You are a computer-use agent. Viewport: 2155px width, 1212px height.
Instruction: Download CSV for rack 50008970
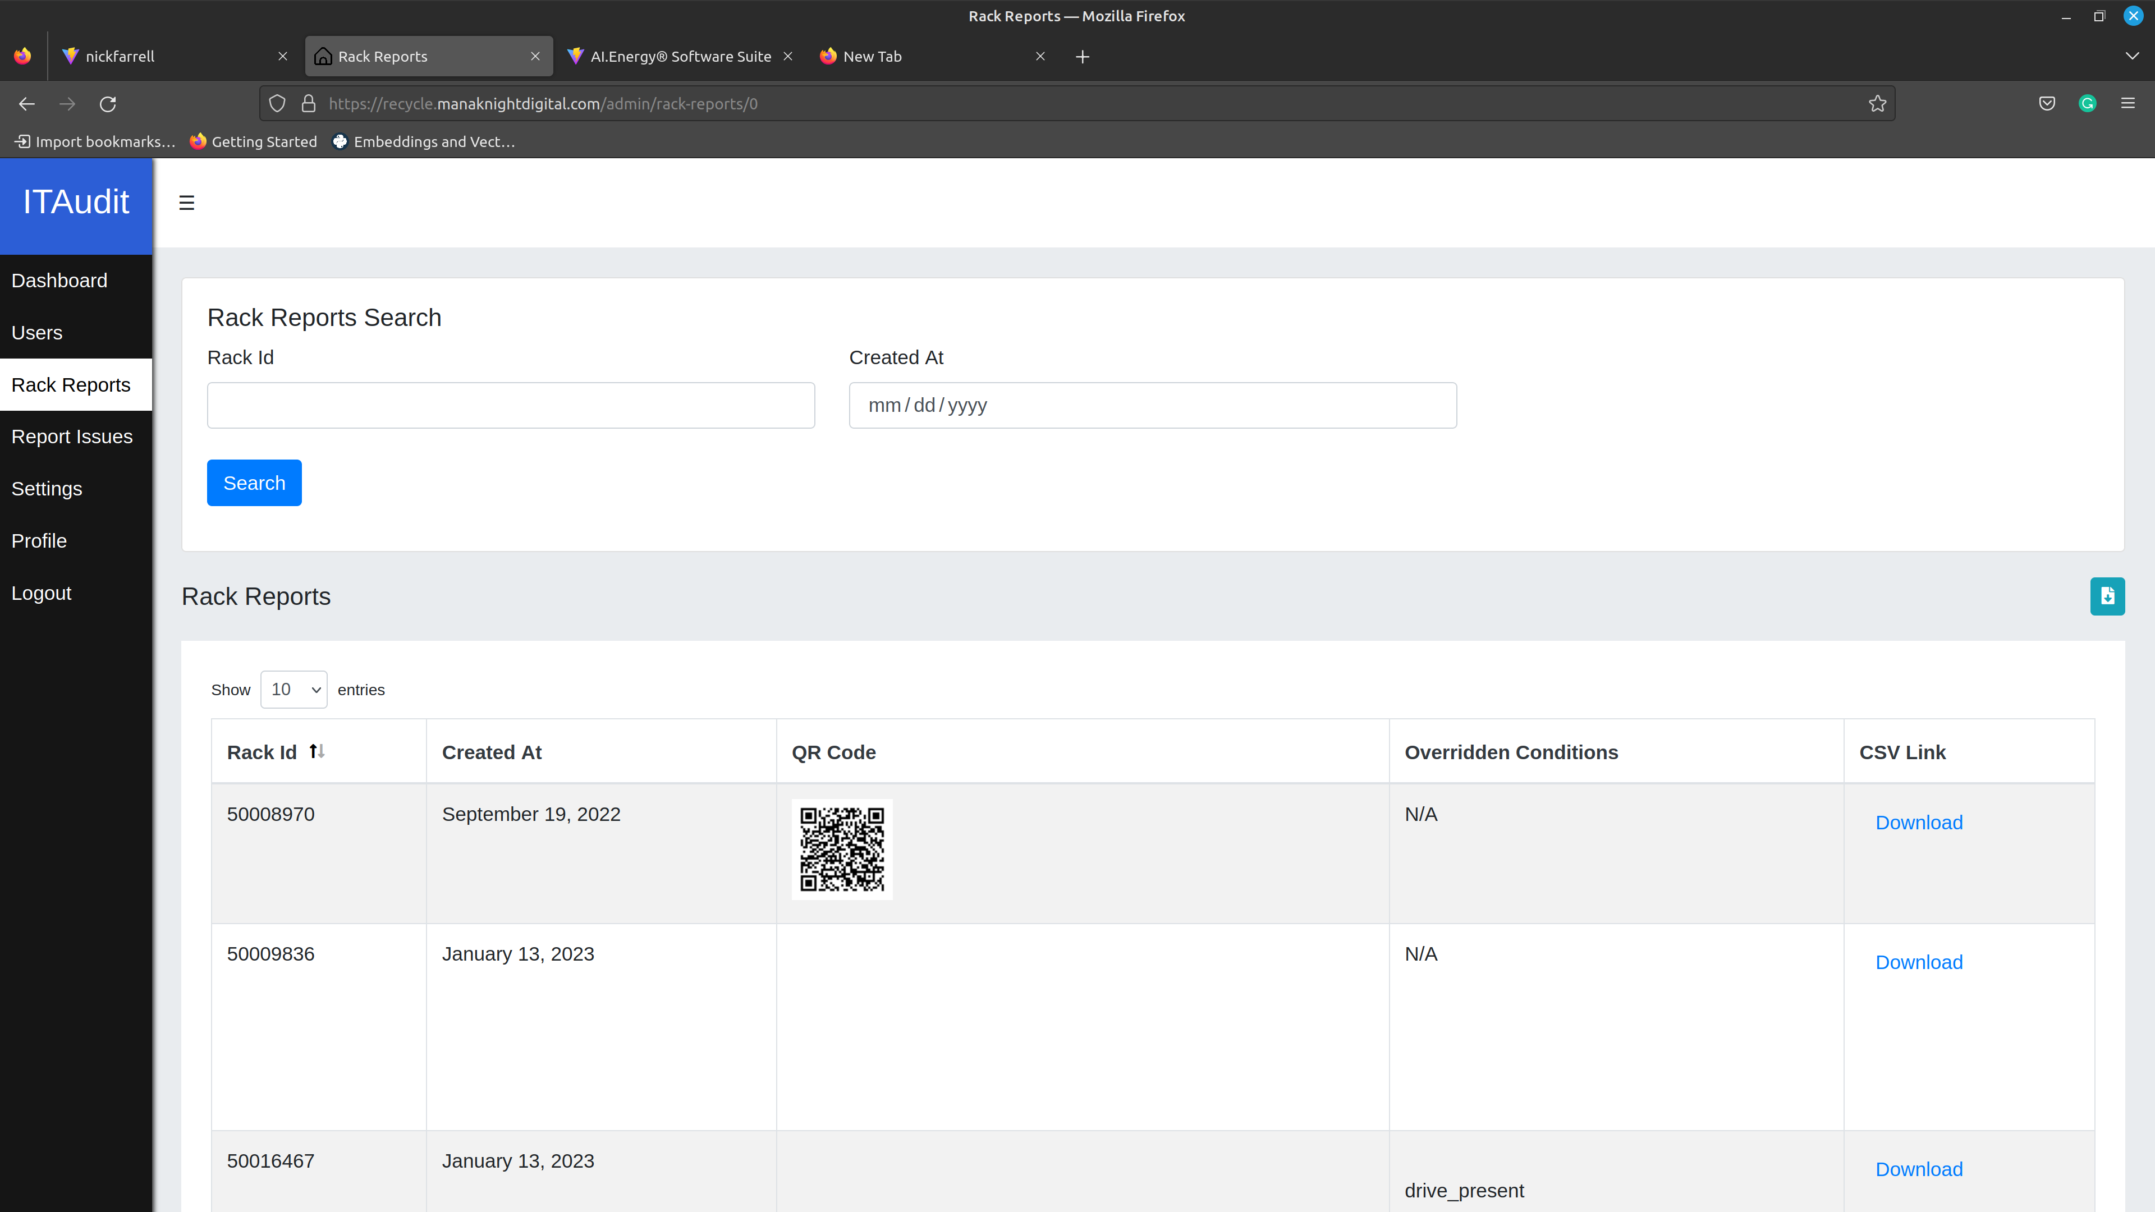point(1919,822)
